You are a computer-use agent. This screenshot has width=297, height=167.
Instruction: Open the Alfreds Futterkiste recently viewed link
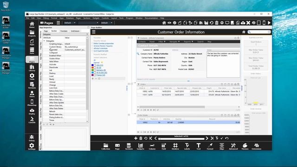coord(100,48)
